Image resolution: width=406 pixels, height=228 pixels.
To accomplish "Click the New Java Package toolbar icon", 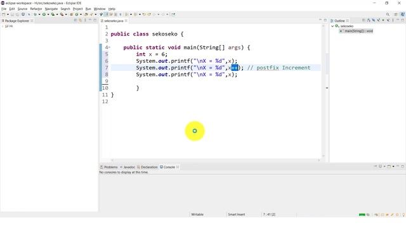I will 72,15.
